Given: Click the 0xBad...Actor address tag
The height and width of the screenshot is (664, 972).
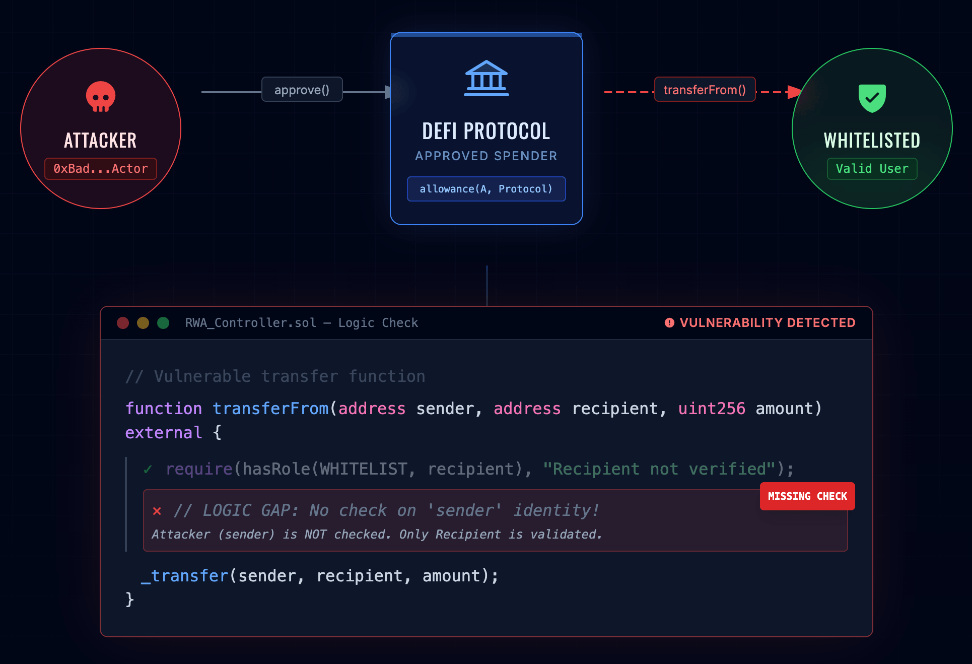Looking at the screenshot, I should point(101,169).
